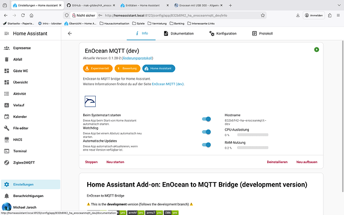Open Startseite - Paperless bookmark
This screenshot has width=344, height=215.
pyautogui.click(x=18, y=23)
